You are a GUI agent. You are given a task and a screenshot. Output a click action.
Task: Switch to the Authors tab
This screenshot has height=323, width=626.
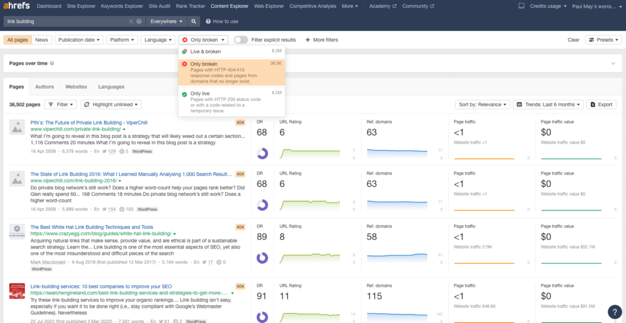coord(45,87)
